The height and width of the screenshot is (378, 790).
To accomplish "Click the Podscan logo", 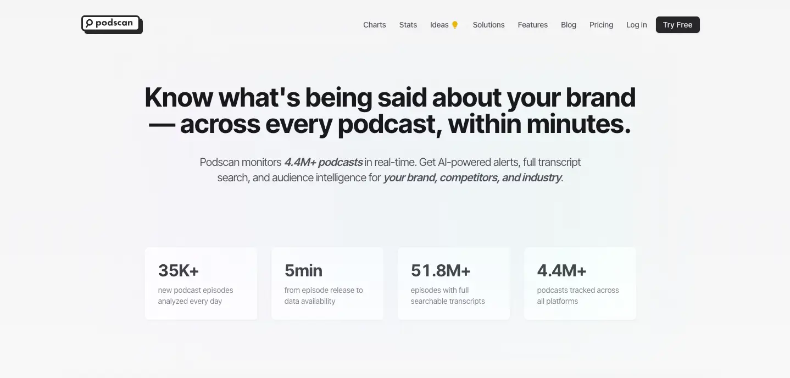I will tap(111, 24).
